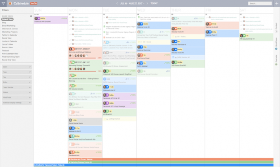Open the Content side panel icon
Viewport: 280px width, 167px height.
click(x=276, y=32)
